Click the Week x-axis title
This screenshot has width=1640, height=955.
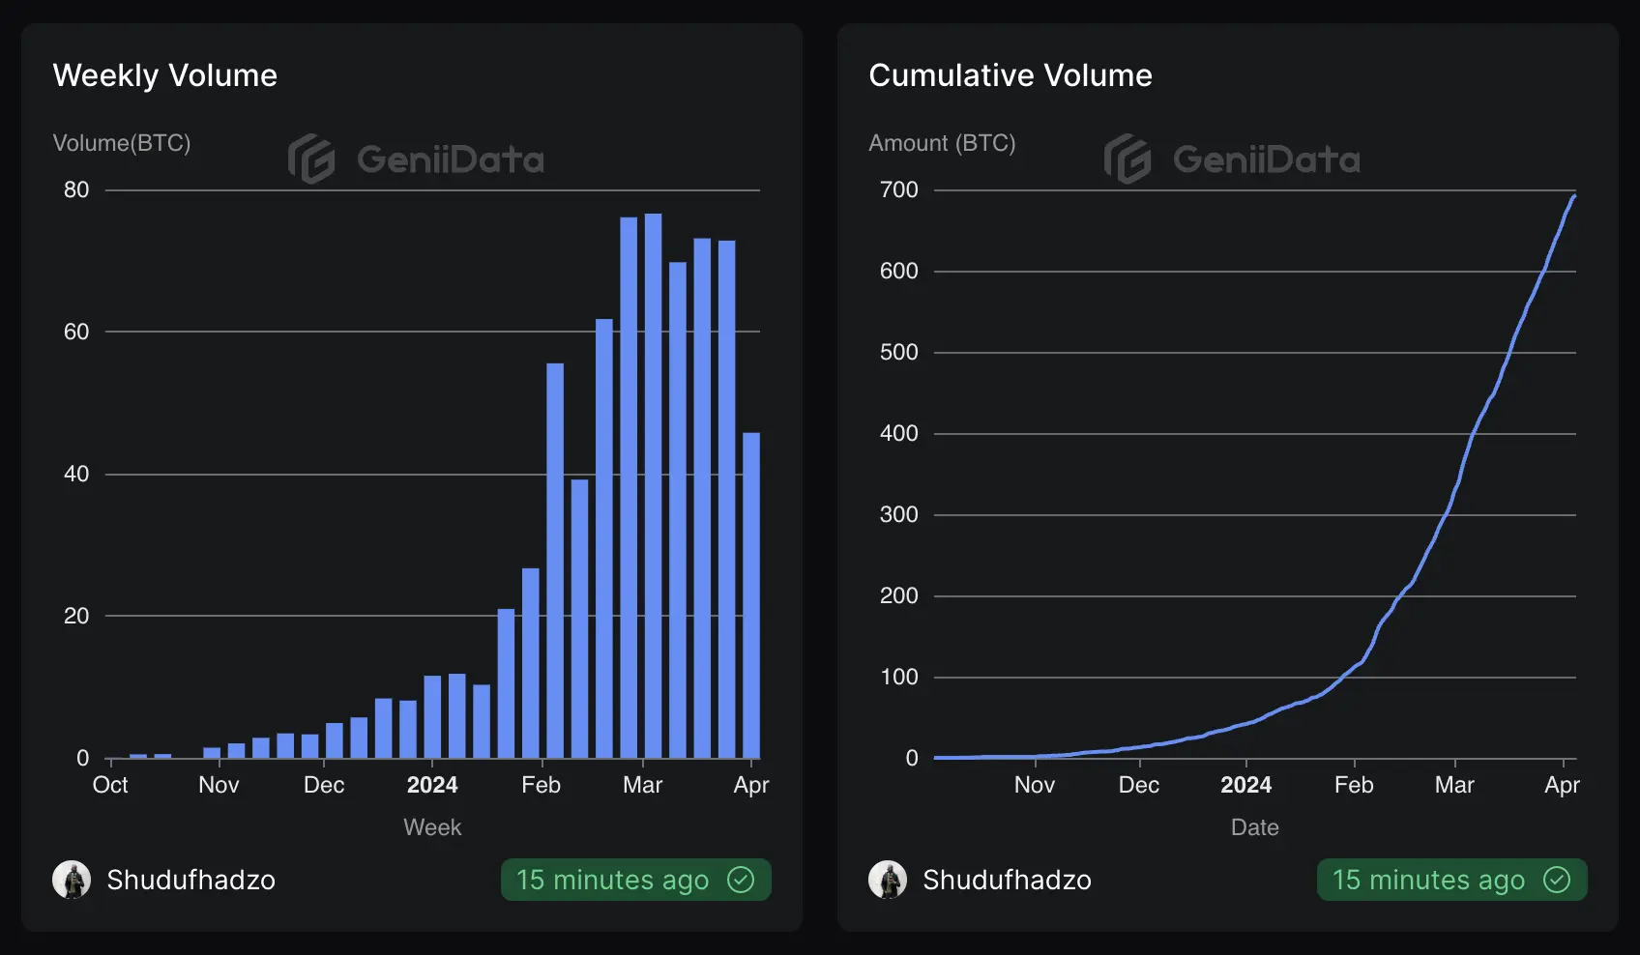pyautogui.click(x=432, y=827)
